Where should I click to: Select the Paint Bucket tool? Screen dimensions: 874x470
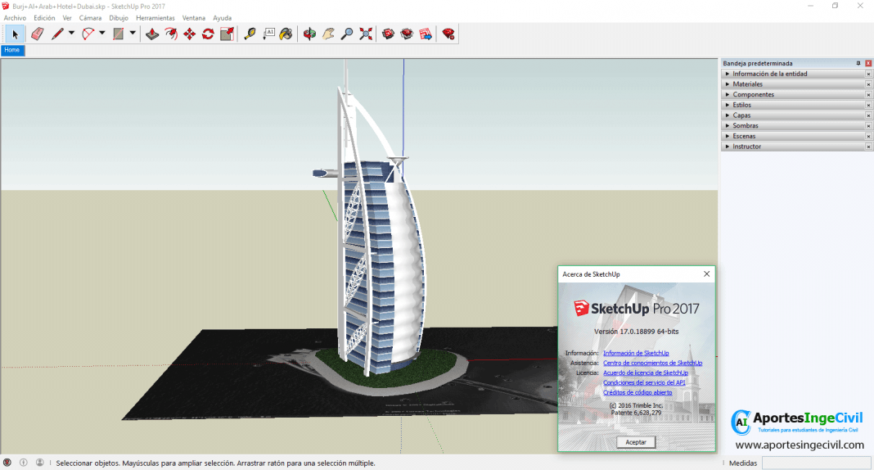[x=286, y=34]
